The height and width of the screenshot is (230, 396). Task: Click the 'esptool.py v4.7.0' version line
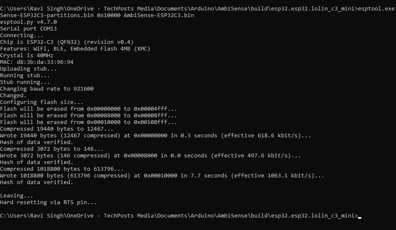click(28, 22)
